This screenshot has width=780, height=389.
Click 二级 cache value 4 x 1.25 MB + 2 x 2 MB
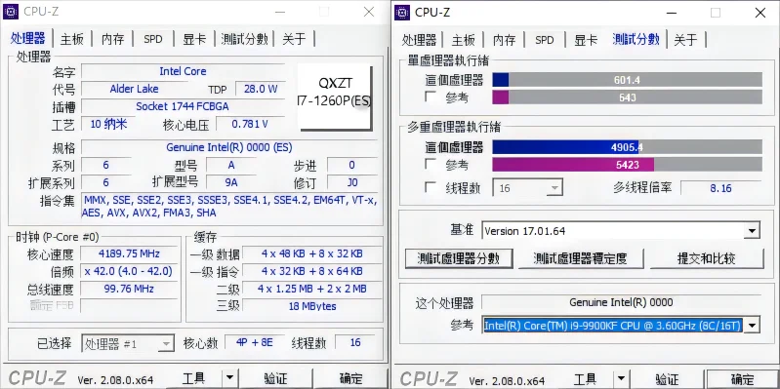311,289
